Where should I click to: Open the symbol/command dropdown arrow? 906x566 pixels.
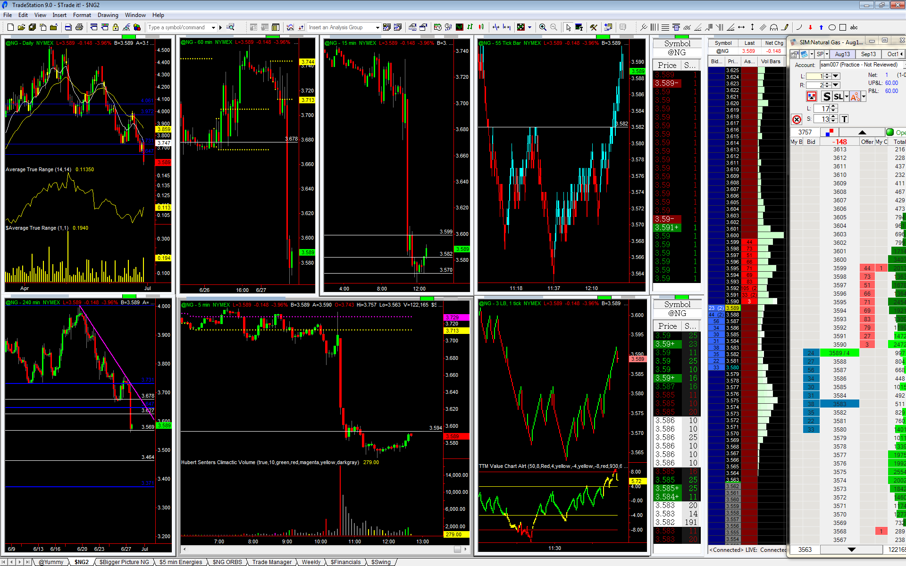tap(214, 27)
